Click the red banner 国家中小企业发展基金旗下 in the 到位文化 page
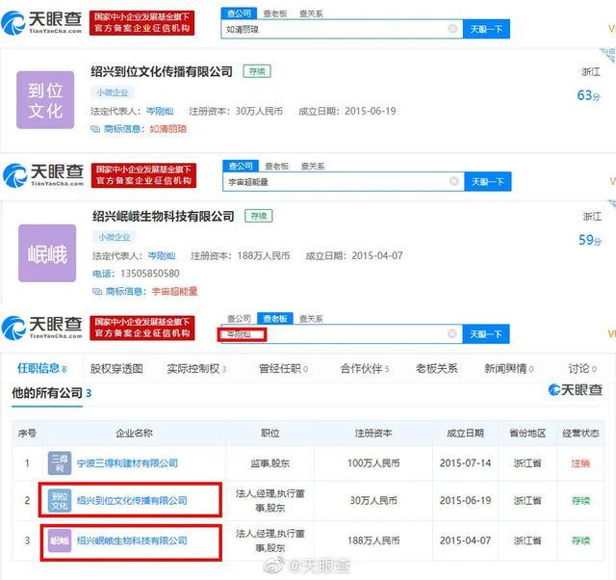Screen dimensions: 616x580 click(141, 23)
